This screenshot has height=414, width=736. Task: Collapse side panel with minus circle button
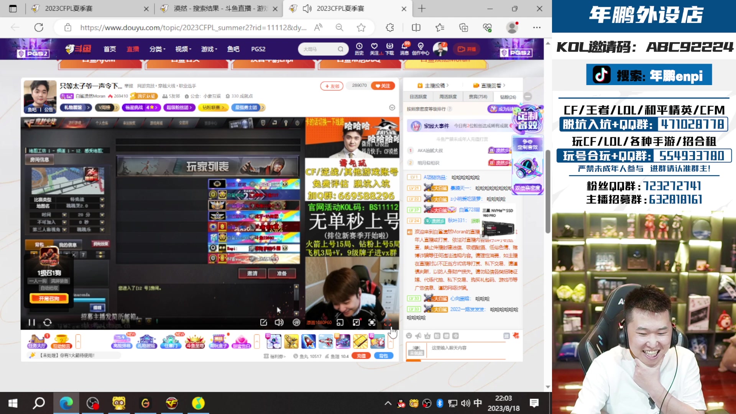click(x=528, y=97)
